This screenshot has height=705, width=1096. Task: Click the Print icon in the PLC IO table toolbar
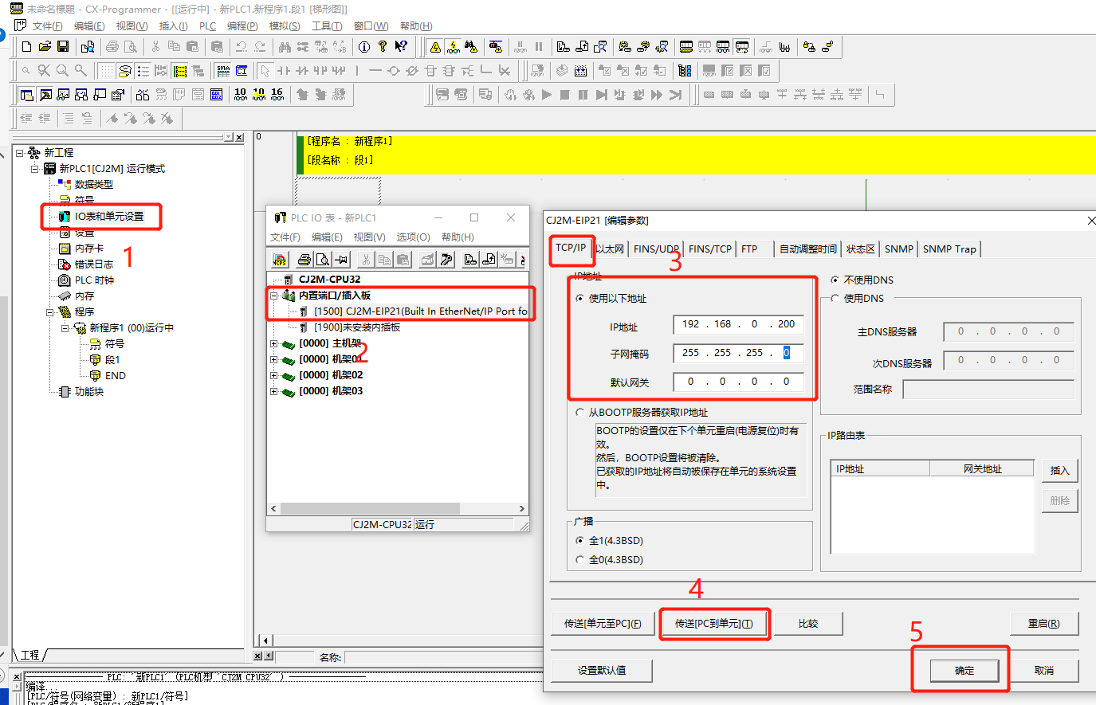pos(304,260)
